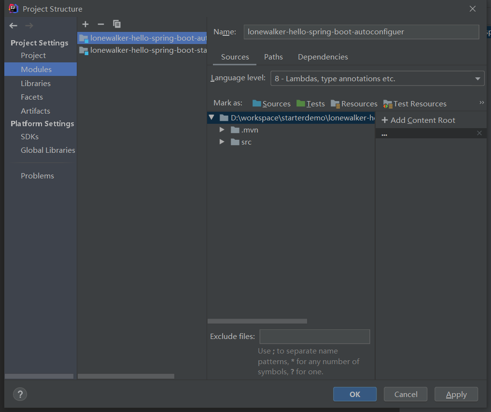This screenshot has height=412, width=491.
Task: Show more Mark as options chevron
Action: 482,103
